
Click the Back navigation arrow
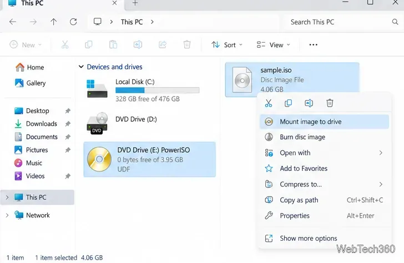click(13, 22)
